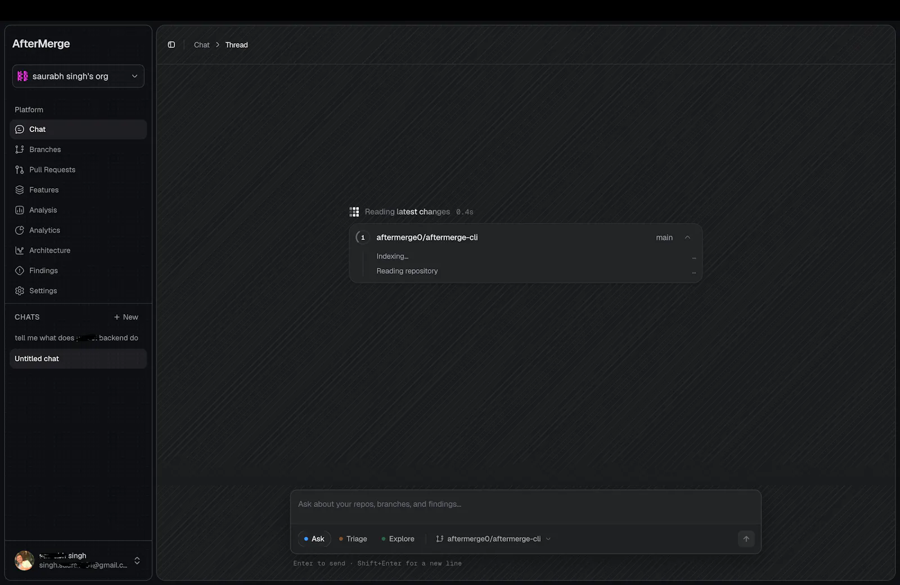Select Triage mode

[353, 539]
